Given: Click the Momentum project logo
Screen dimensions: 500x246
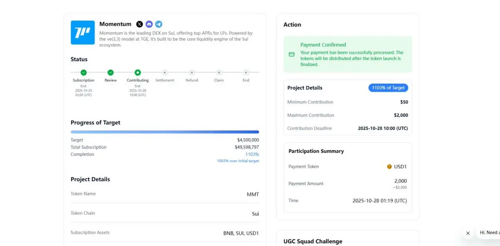Looking at the screenshot, I should click(82, 32).
